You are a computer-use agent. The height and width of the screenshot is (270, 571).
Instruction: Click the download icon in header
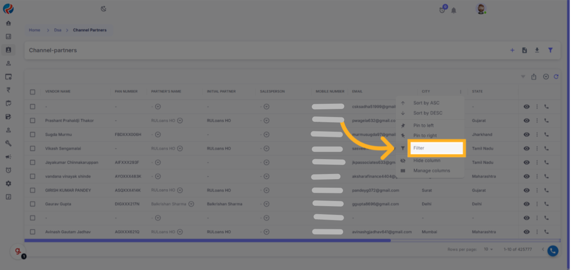pyautogui.click(x=537, y=50)
